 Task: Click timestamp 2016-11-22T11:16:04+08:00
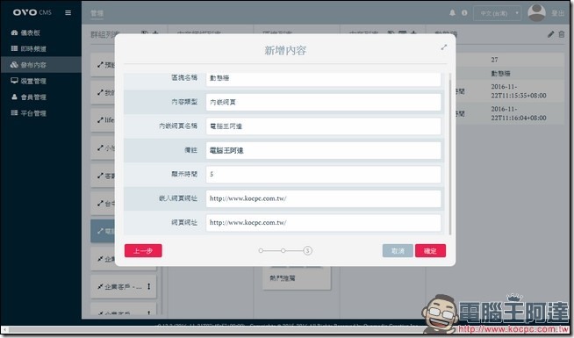click(x=519, y=113)
